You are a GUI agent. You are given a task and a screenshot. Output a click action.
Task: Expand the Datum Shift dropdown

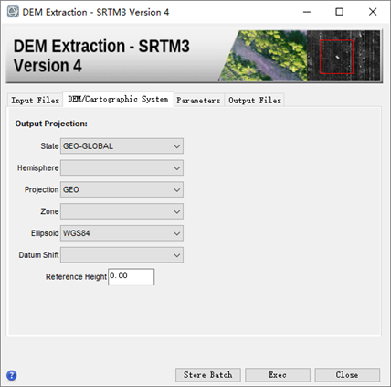click(x=122, y=255)
